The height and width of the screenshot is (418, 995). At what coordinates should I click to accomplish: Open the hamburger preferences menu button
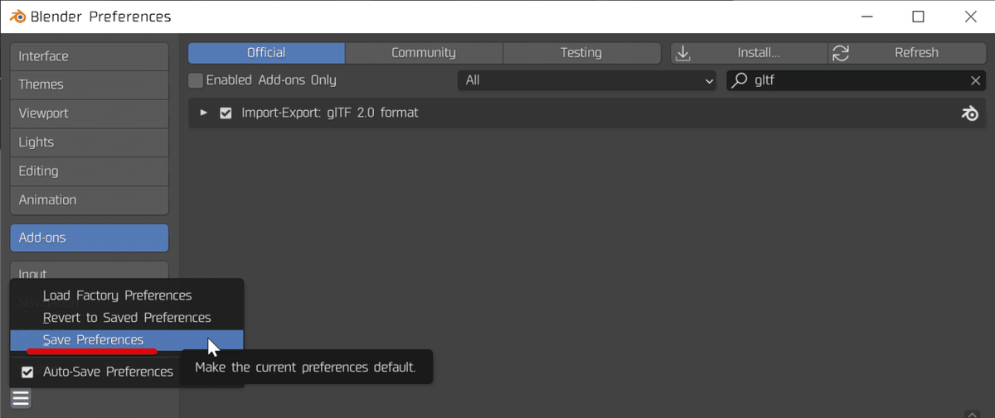click(x=21, y=399)
